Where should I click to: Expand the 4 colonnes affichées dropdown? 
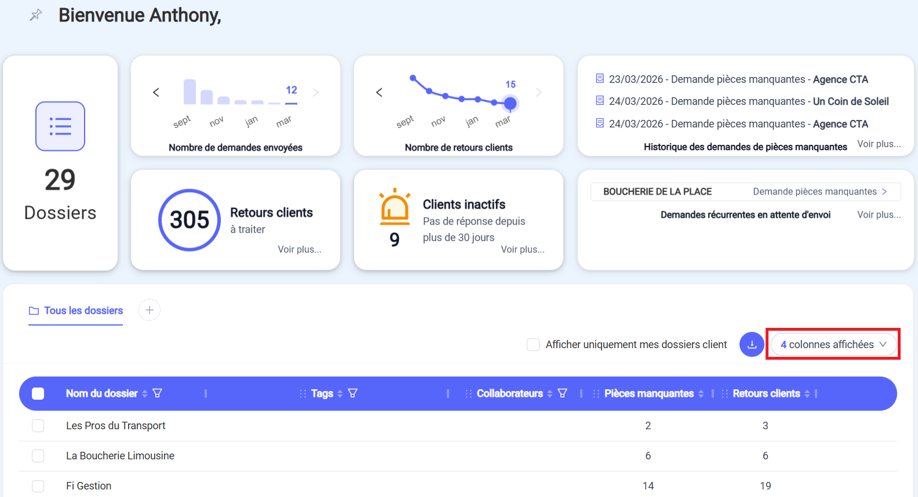coord(833,345)
